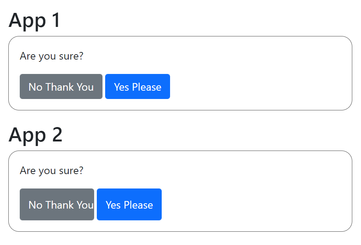Click the App 2 heading

pos(35,135)
